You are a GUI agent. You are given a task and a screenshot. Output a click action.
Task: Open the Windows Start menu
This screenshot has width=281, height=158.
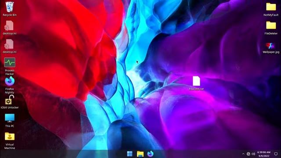pyautogui.click(x=130, y=154)
